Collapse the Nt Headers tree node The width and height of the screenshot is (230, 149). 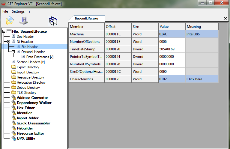8,41
